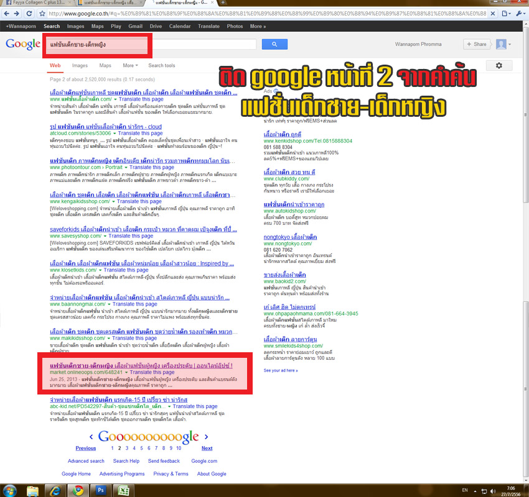Bookmark this page with the star icon

[42, 14]
